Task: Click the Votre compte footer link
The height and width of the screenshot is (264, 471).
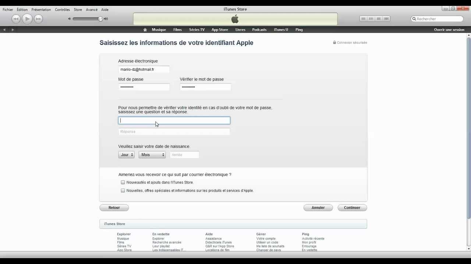Action: point(266,239)
